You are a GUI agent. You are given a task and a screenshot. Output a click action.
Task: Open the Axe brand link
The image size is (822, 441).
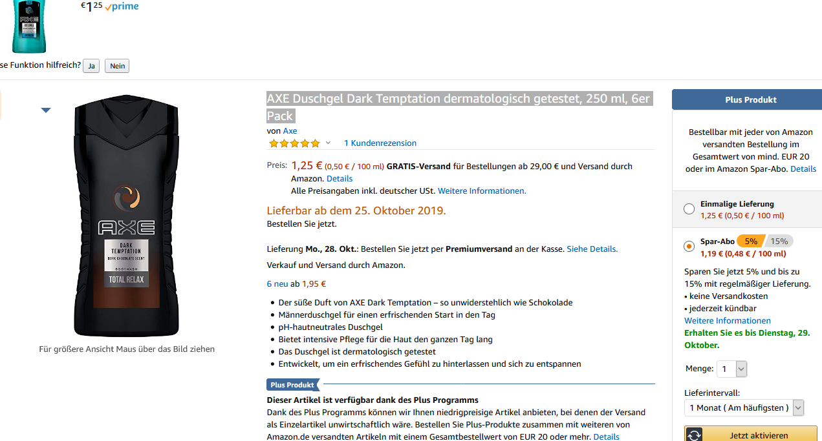point(290,131)
